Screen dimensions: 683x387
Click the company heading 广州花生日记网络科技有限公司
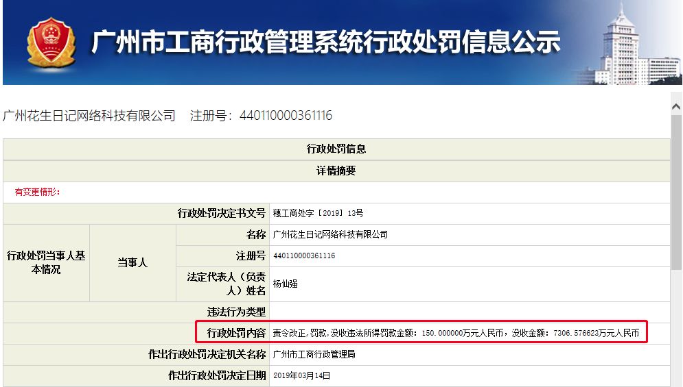pyautogui.click(x=89, y=116)
